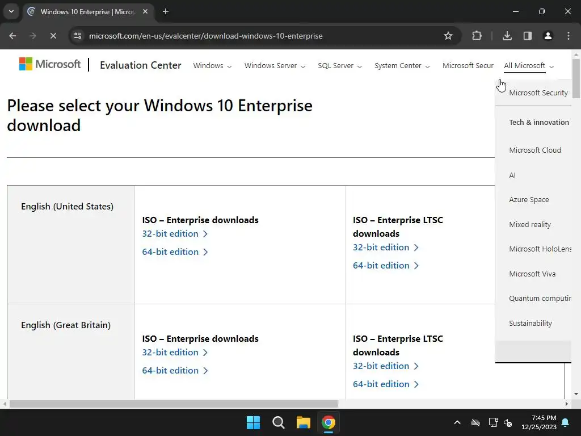Select Sustainability menu entry
The image size is (581, 436).
tap(531, 323)
